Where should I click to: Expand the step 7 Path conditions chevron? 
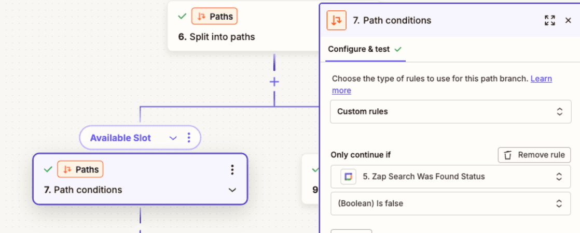tap(232, 190)
